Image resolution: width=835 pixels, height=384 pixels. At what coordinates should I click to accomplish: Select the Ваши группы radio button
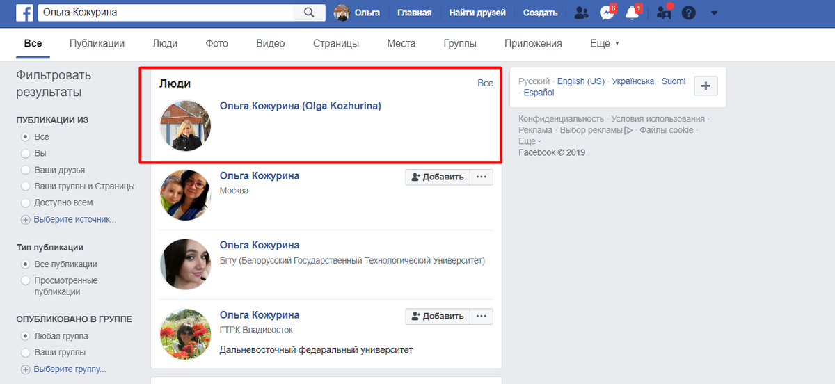[x=26, y=352]
